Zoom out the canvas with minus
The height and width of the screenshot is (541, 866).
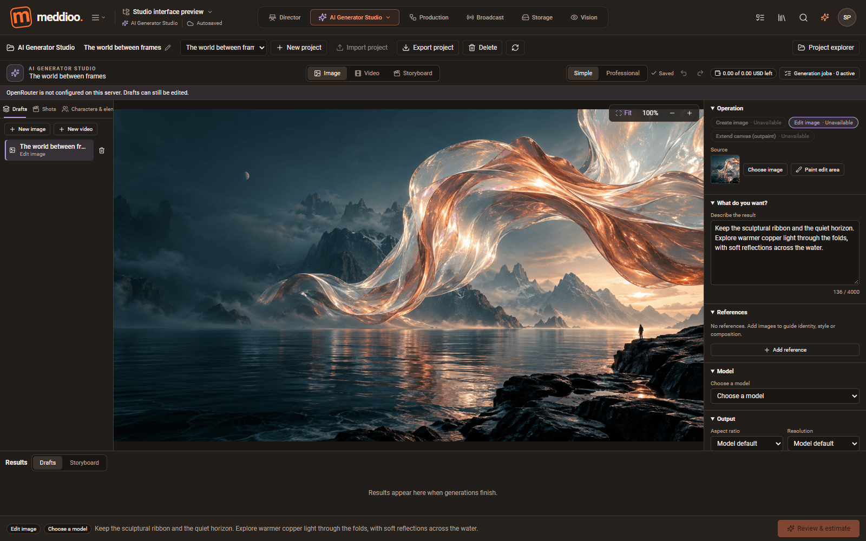click(672, 113)
